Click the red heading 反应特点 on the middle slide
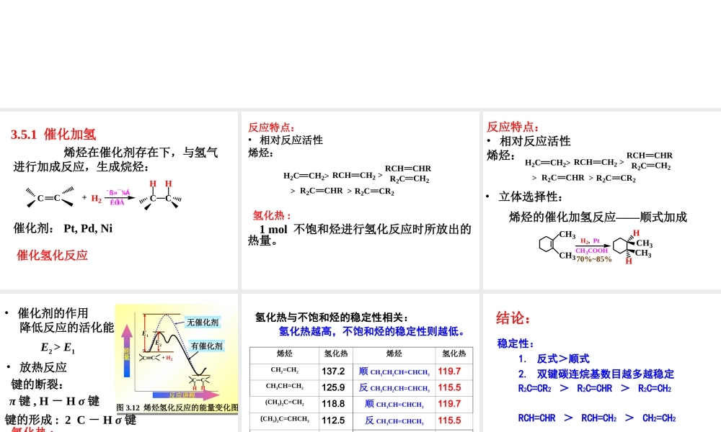Screen dimensions: 721x432 pyautogui.click(x=270, y=127)
